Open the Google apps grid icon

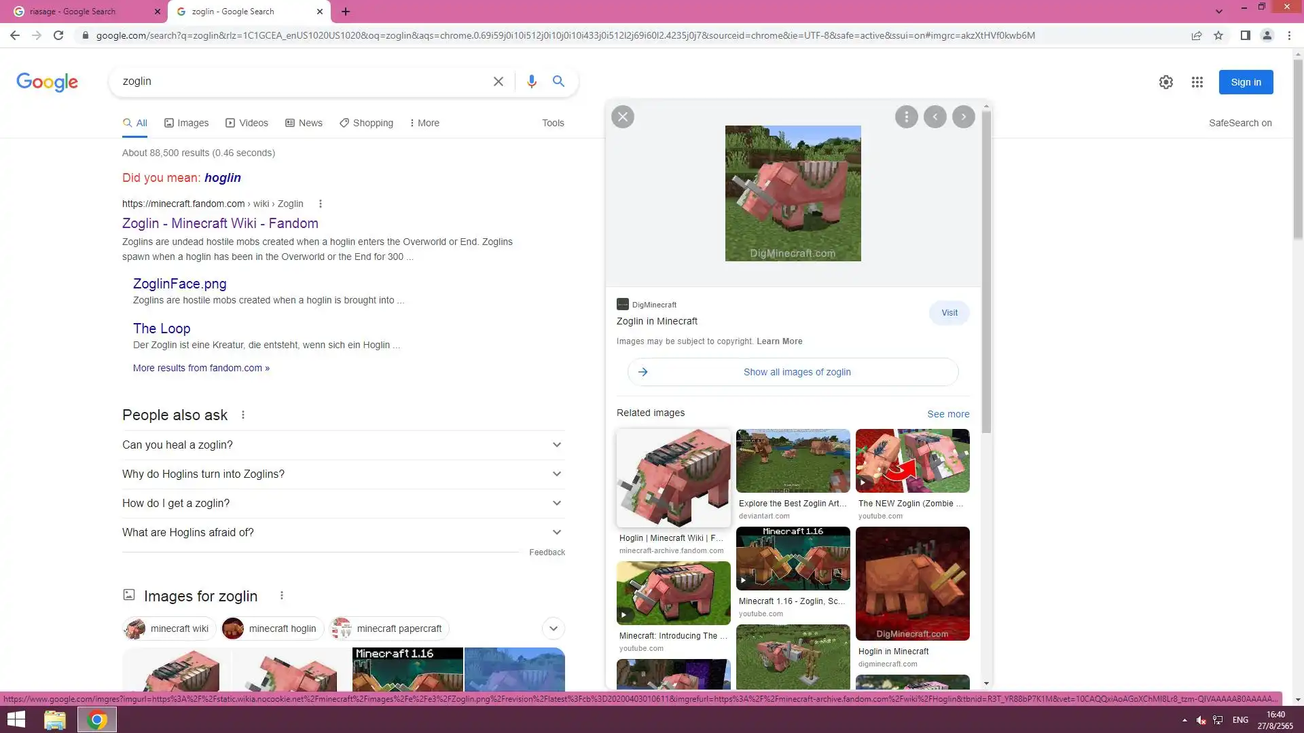(x=1197, y=82)
